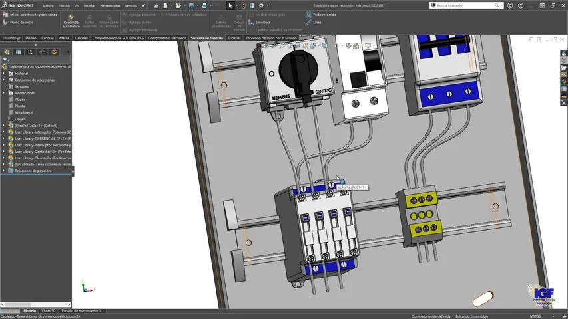Viewport: 568px width, 319px height.
Task: Switch to the Vistas 3D bottom tab
Action: tap(48, 310)
